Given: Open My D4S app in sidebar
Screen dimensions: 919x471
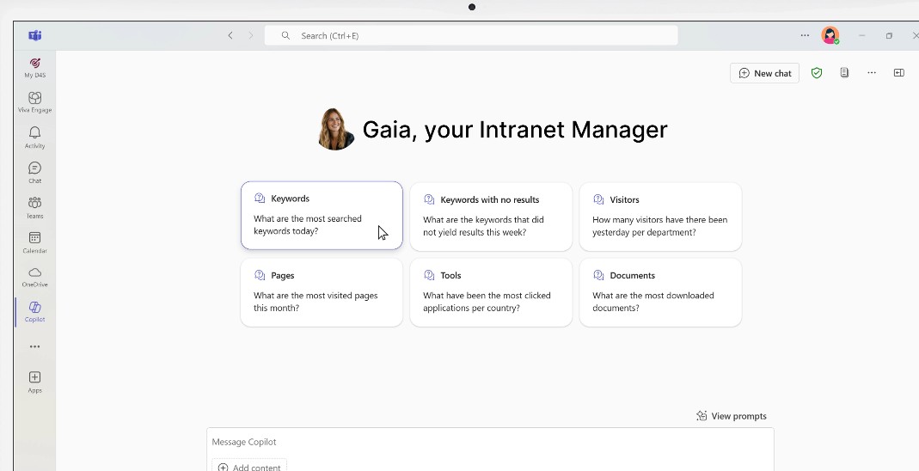Looking at the screenshot, I should click(34, 67).
